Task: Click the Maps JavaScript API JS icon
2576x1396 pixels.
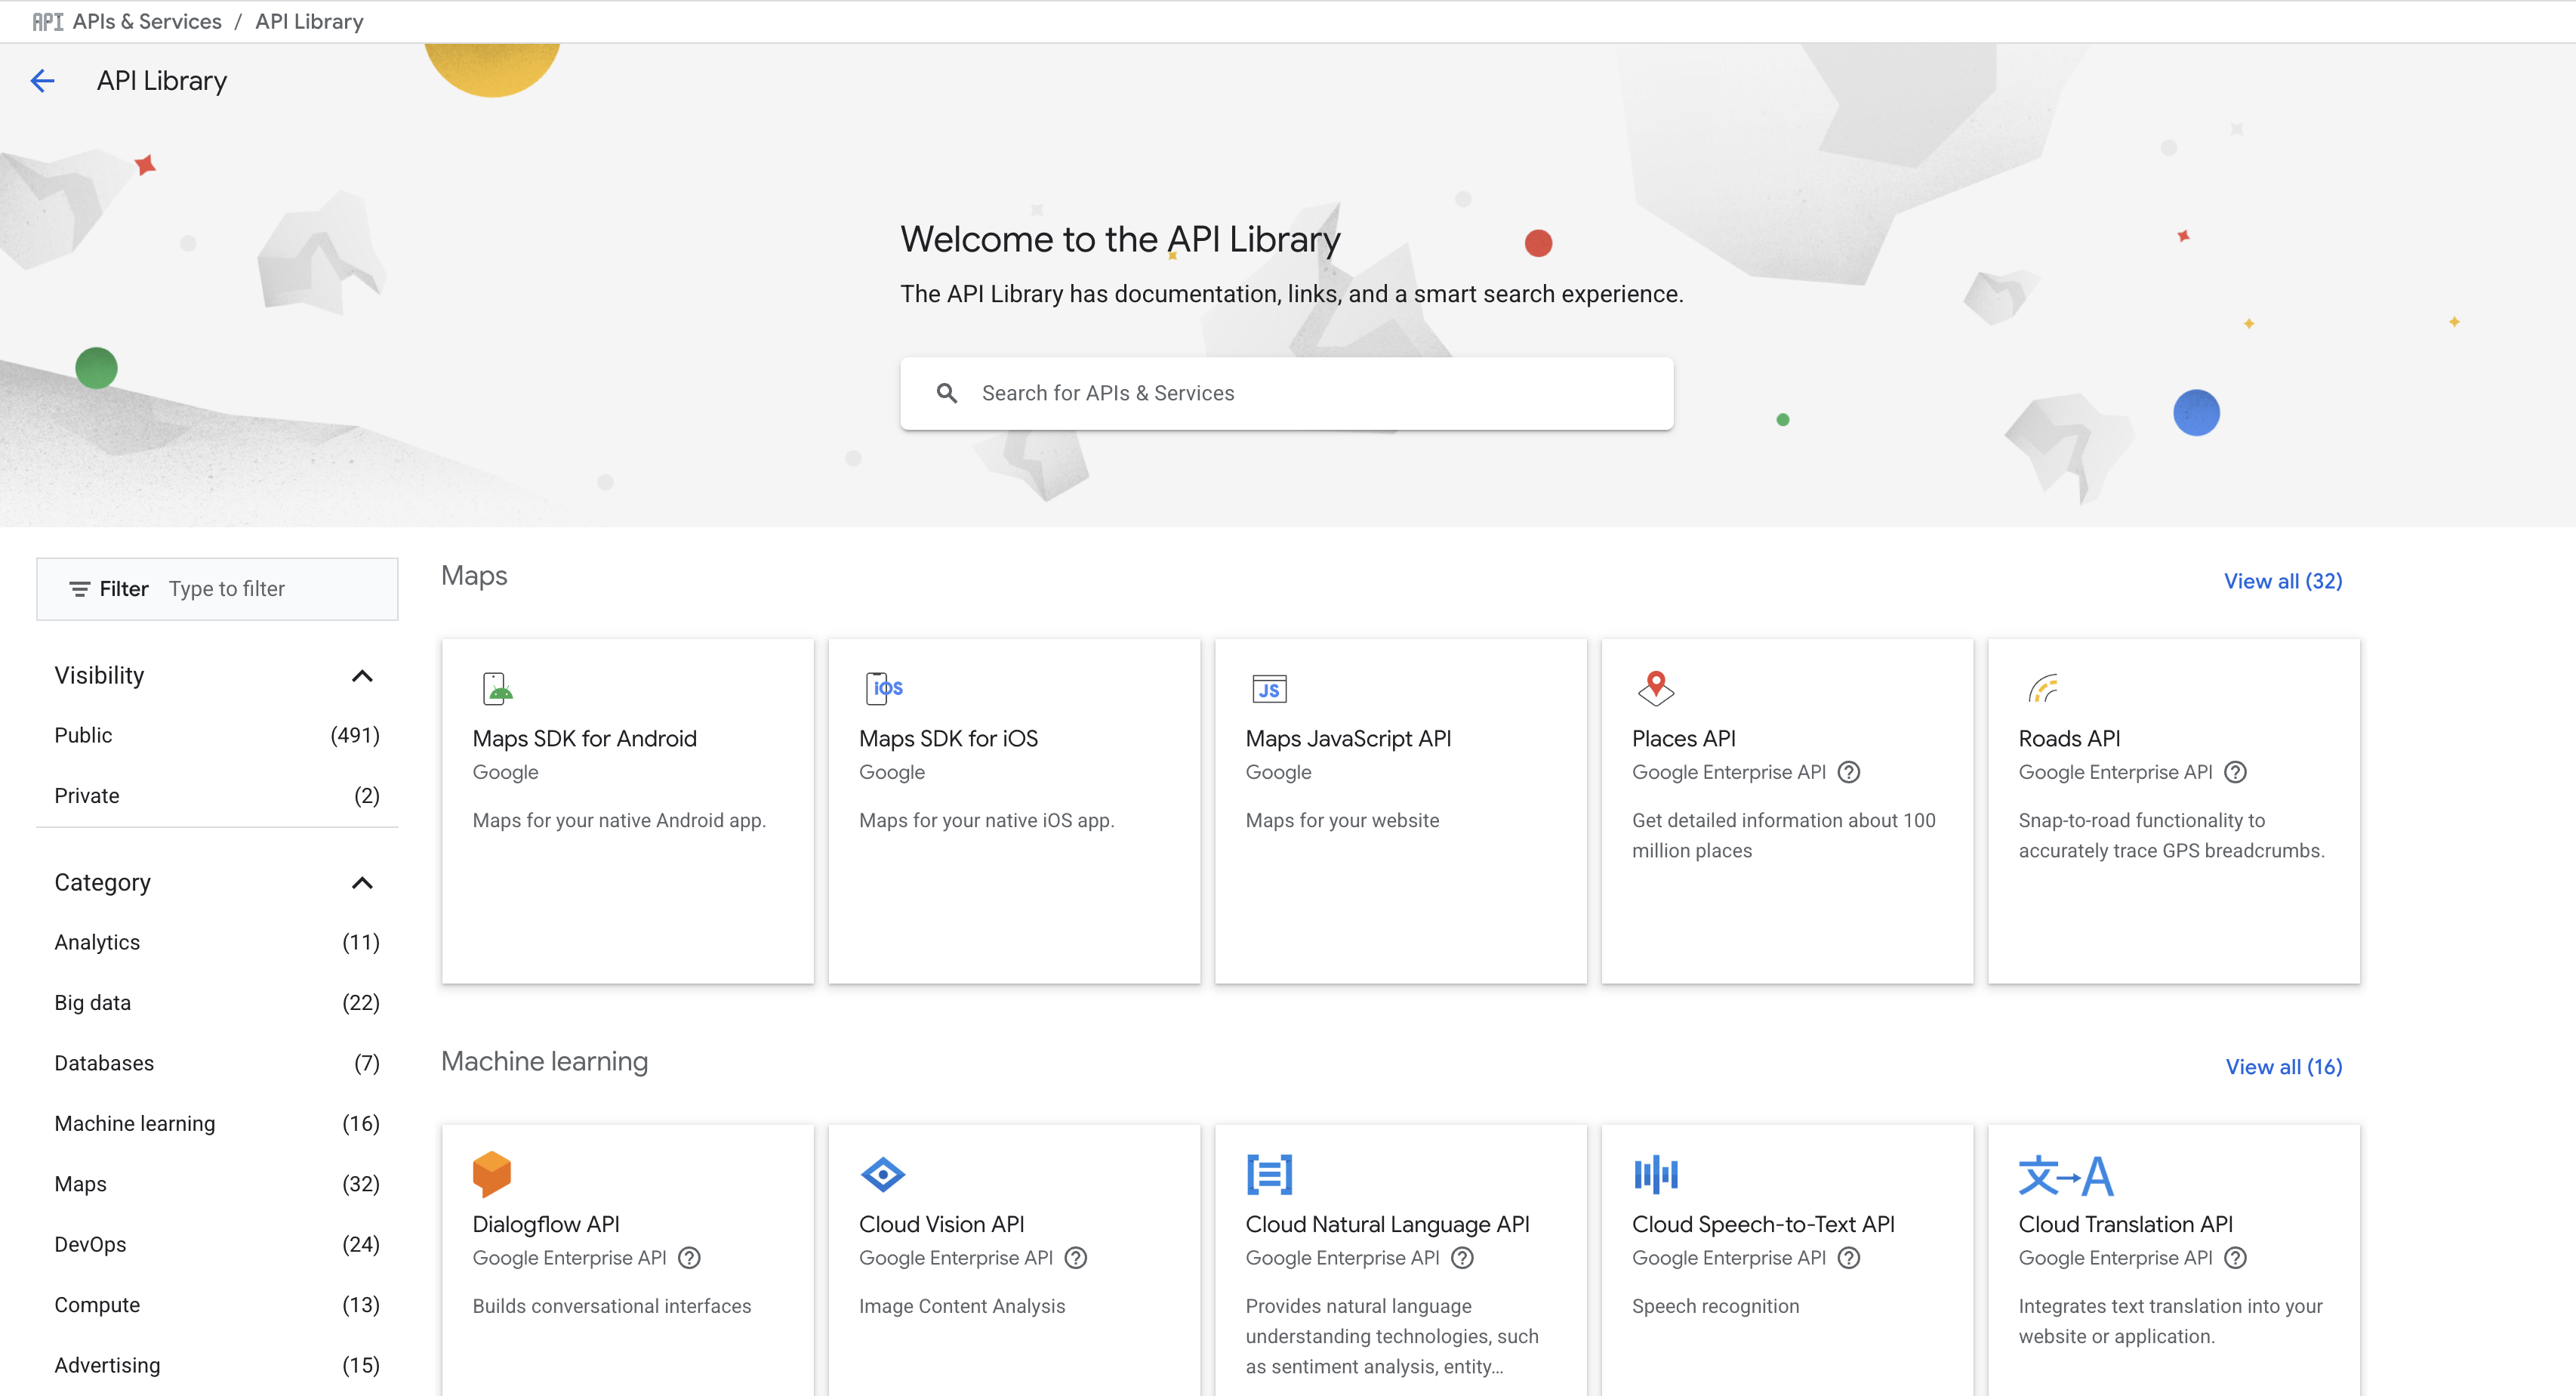Action: pyautogui.click(x=1269, y=688)
